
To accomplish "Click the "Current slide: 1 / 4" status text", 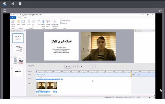I will (x=109, y=98).
